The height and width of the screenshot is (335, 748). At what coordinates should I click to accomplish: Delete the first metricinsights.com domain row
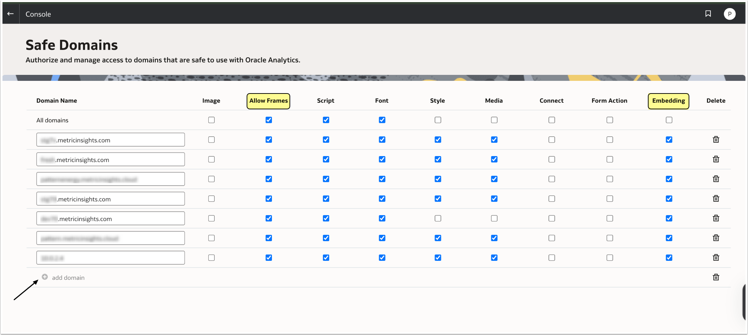coord(716,140)
